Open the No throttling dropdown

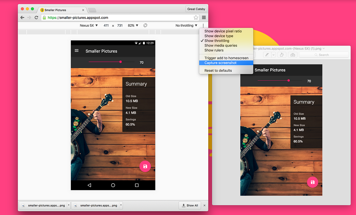pyautogui.click(x=186, y=25)
